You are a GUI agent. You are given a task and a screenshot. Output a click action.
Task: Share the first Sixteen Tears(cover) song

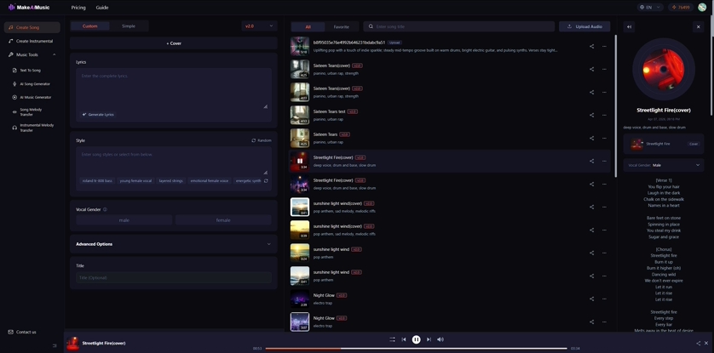coord(591,69)
